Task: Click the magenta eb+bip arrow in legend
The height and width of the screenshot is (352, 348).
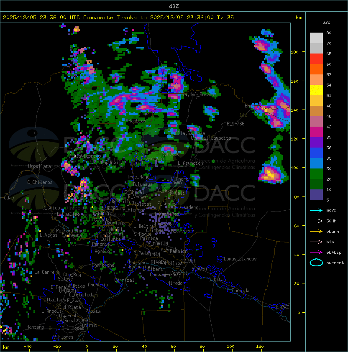Action: pyautogui.click(x=316, y=253)
